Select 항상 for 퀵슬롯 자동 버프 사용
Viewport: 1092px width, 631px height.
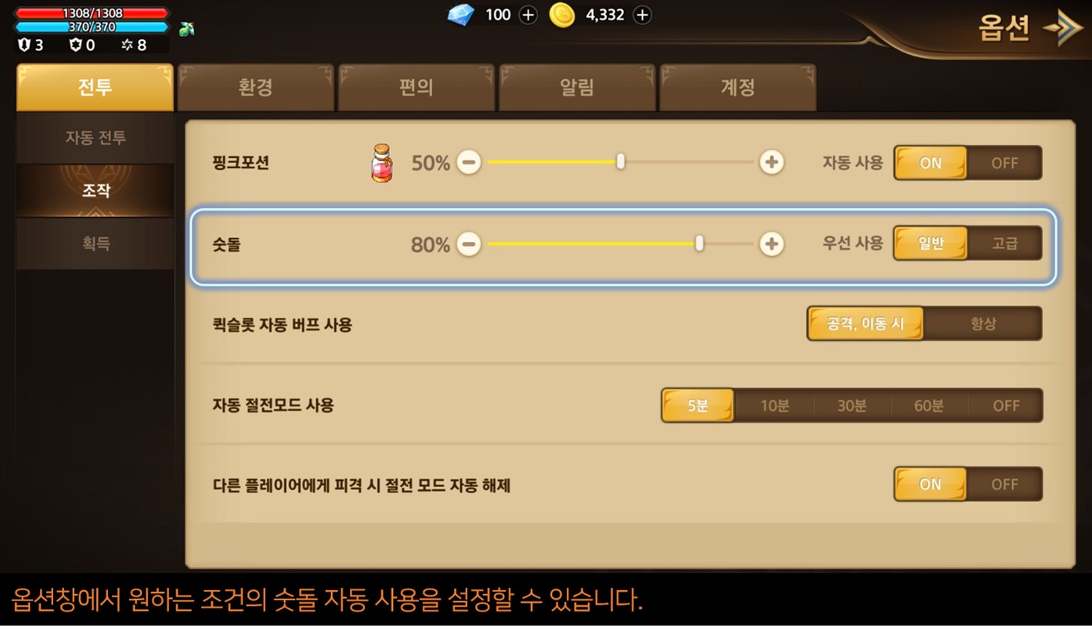982,323
